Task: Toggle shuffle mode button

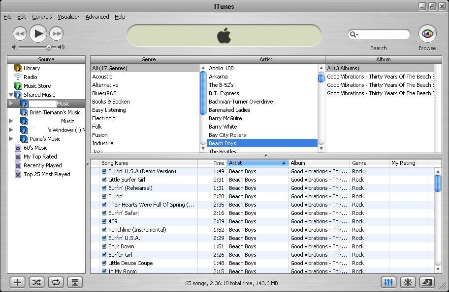Action: pos(36,283)
